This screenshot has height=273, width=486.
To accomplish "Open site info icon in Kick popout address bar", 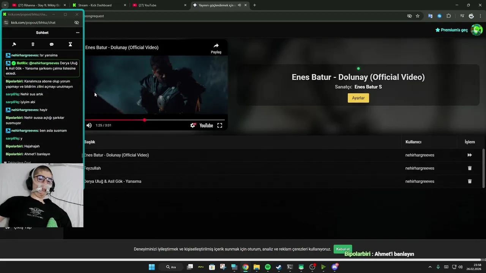I will pos(6,23).
